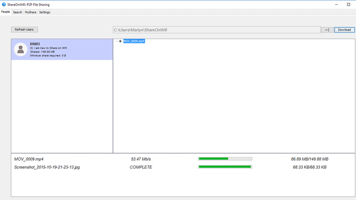Open the Search tab
This screenshot has width=356, height=200.
(x=18, y=12)
